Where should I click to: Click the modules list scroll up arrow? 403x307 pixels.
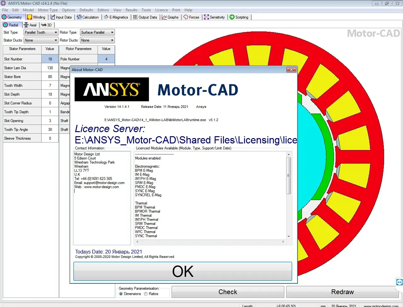point(288,154)
